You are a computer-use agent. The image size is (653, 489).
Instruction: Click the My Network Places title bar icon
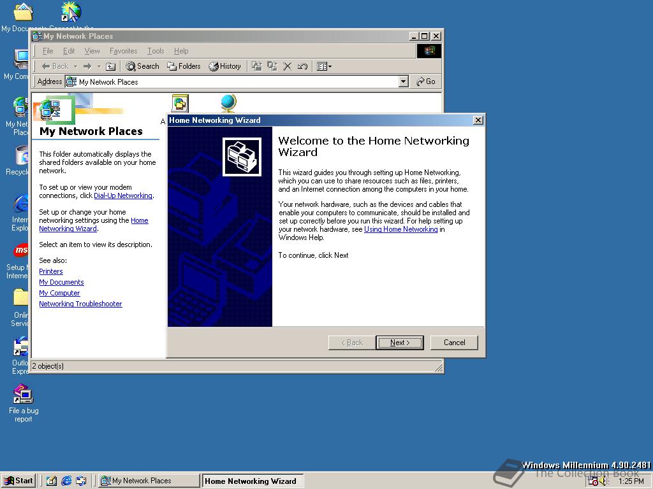[x=38, y=36]
